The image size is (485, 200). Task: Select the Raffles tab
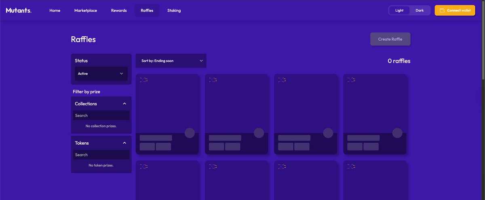pos(147,10)
